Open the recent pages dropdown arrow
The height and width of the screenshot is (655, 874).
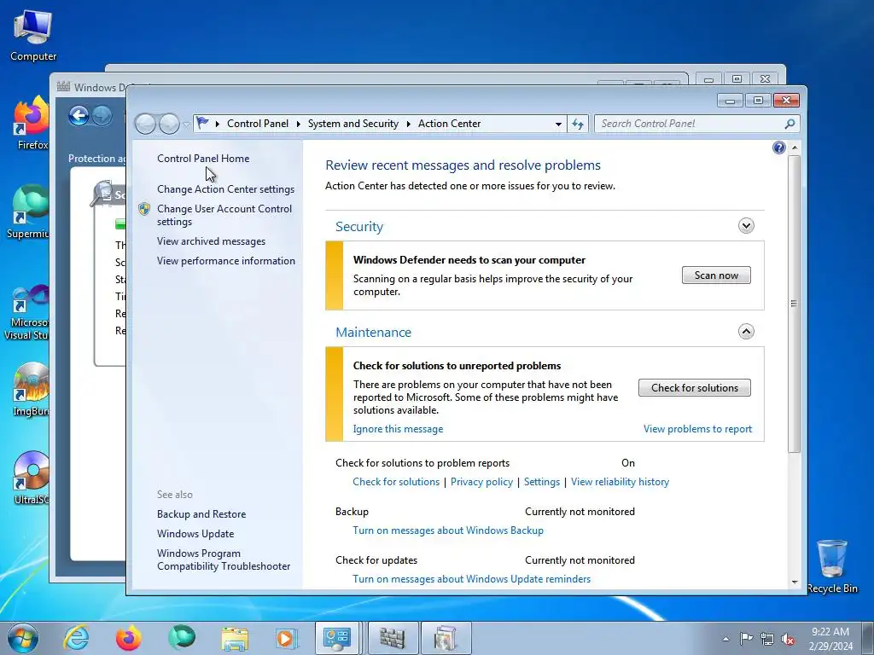[186, 125]
